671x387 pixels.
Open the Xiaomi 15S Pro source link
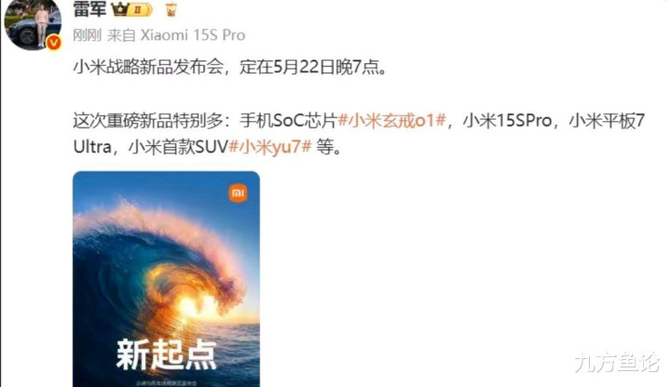193,35
